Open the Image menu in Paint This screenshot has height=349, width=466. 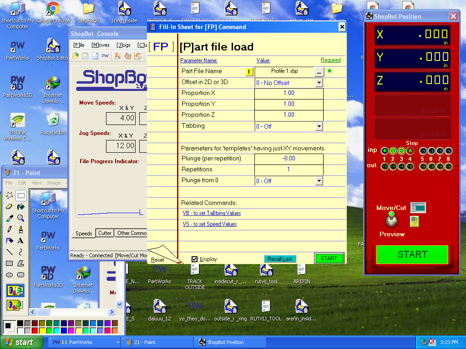coord(54,183)
